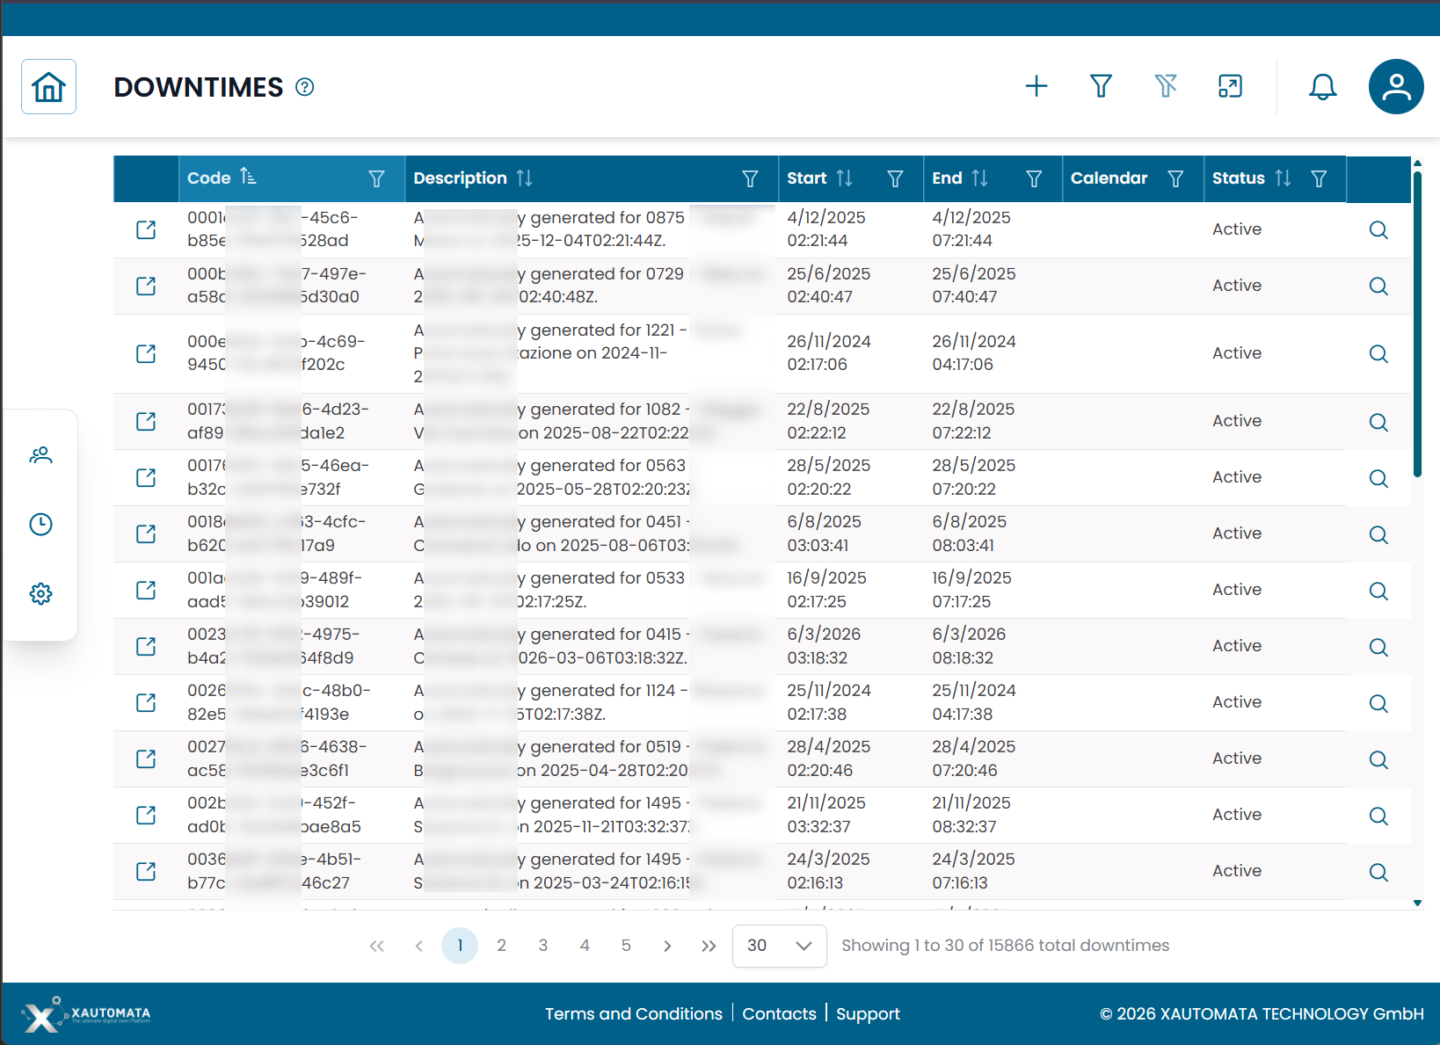Open the clock history icon in sidebar
Screen dimensions: 1440x1045
click(40, 525)
